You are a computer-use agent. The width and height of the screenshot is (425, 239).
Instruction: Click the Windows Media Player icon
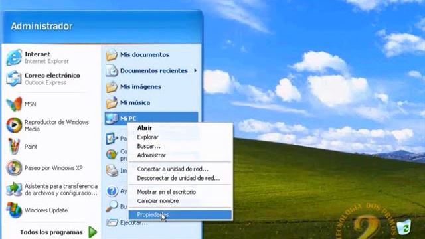click(14, 125)
